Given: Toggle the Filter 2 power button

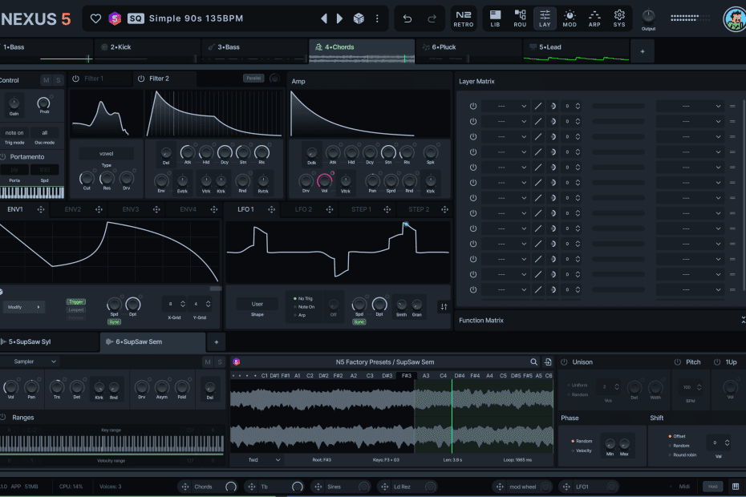Looking at the screenshot, I should click(141, 79).
